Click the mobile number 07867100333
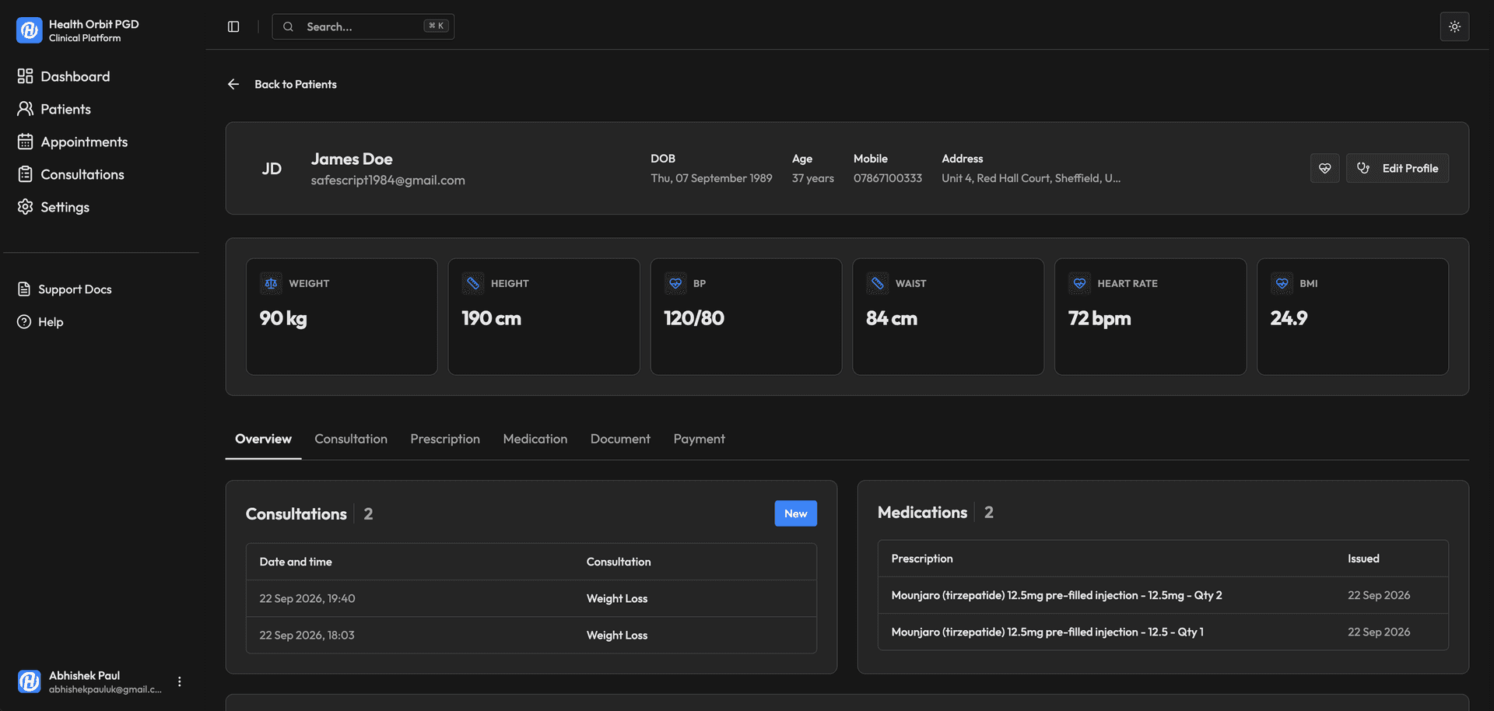This screenshot has height=711, width=1494. coord(888,178)
